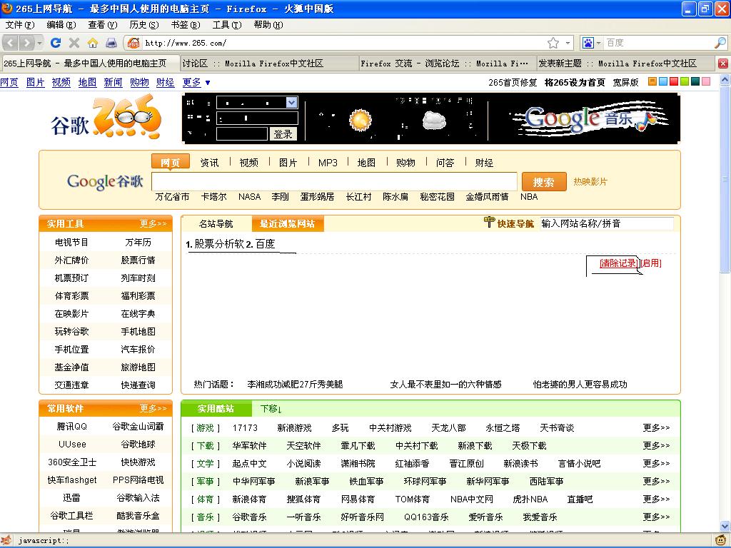Click the search magnifier icon
This screenshot has height=548, width=731.
pos(720,43)
